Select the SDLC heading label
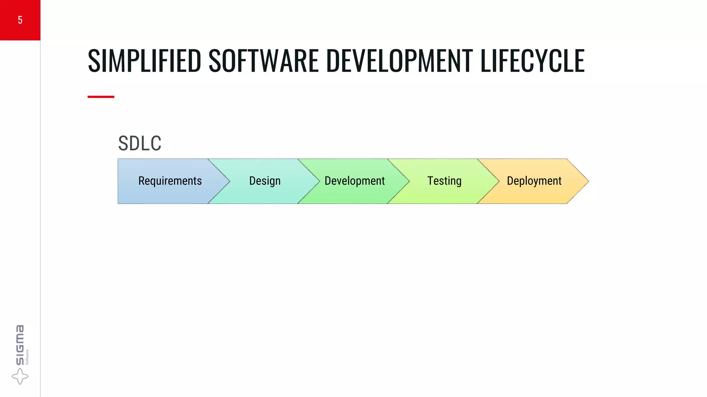Image resolution: width=707 pixels, height=397 pixels. [140, 143]
